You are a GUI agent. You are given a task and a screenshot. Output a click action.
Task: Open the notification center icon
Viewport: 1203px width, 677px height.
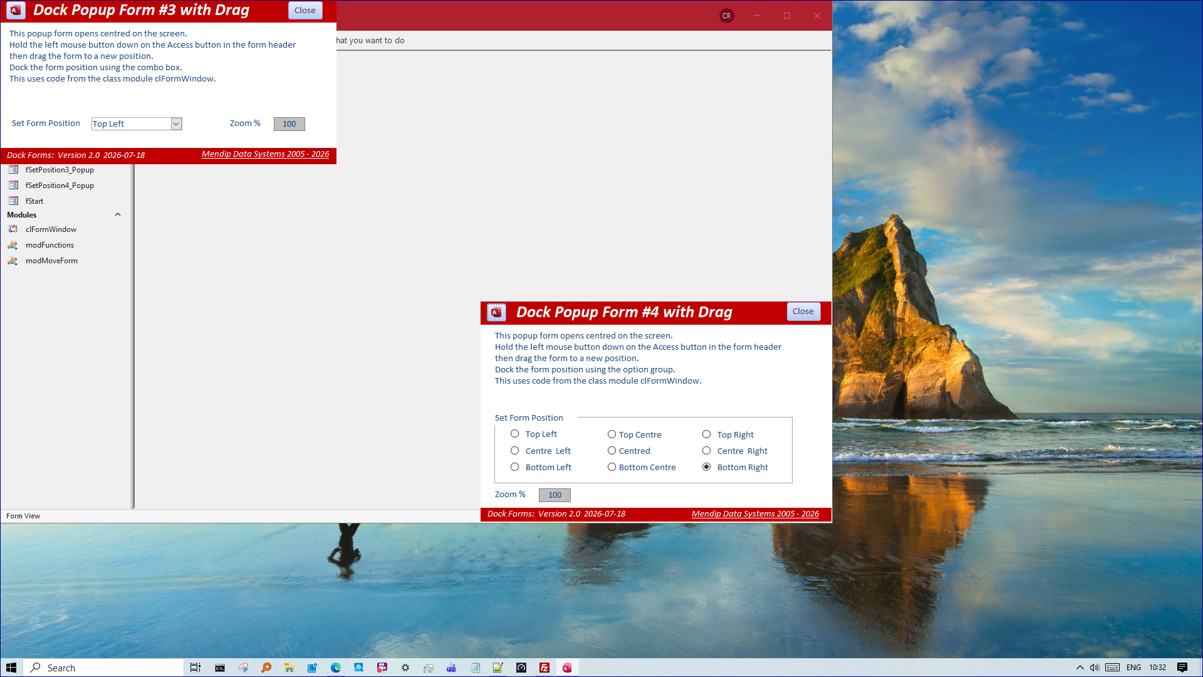pyautogui.click(x=1182, y=668)
